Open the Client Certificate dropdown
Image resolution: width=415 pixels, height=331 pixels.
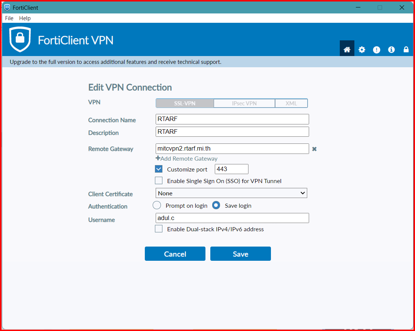coord(231,193)
